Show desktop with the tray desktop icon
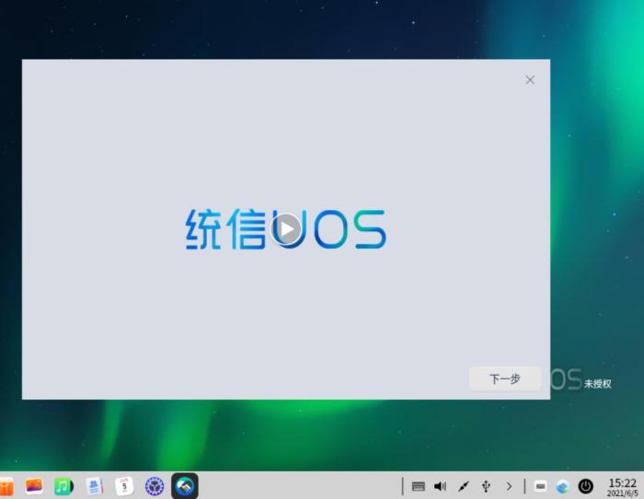This screenshot has width=644, height=499. coord(541,487)
